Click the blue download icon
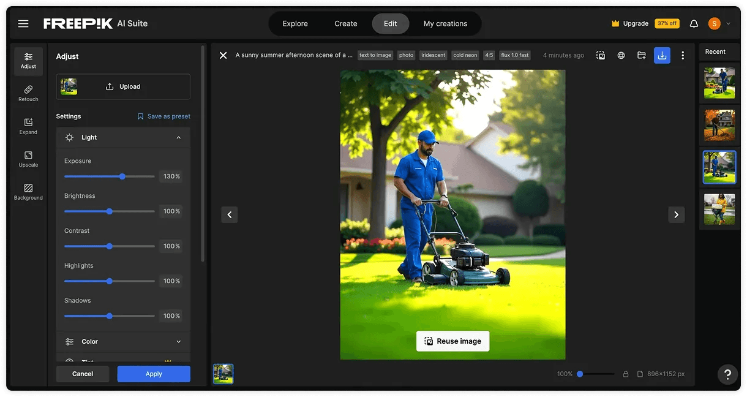The width and height of the screenshot is (747, 397). coord(662,55)
